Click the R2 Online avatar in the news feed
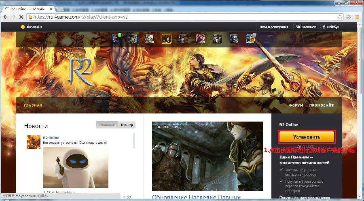Viewport: 364px width, 201px height. (34, 142)
